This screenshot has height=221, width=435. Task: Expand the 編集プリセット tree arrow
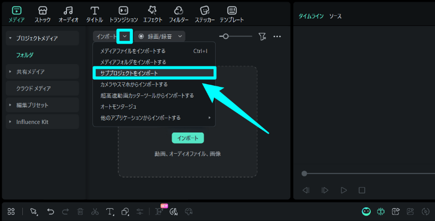[10, 105]
